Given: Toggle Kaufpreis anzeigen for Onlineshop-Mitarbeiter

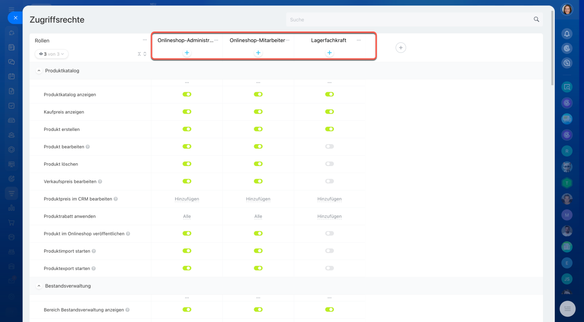Looking at the screenshot, I should (258, 112).
